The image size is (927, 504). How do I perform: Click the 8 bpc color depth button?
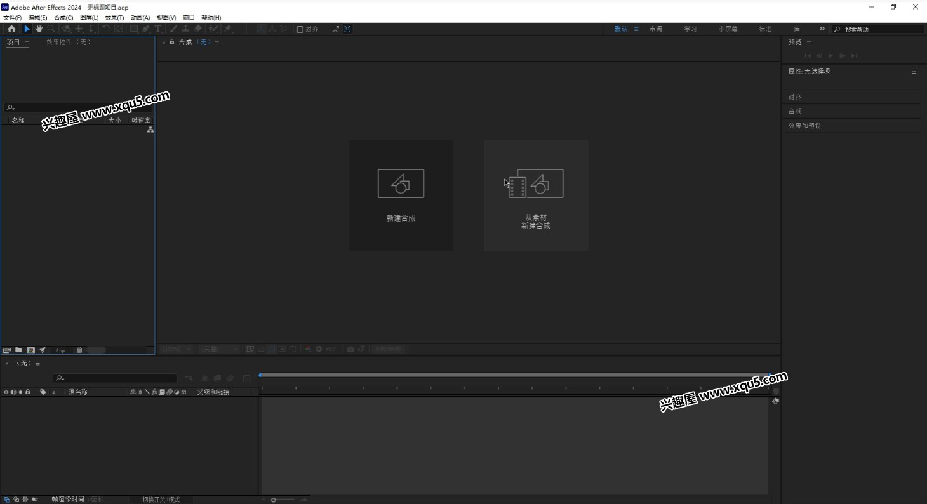point(60,350)
